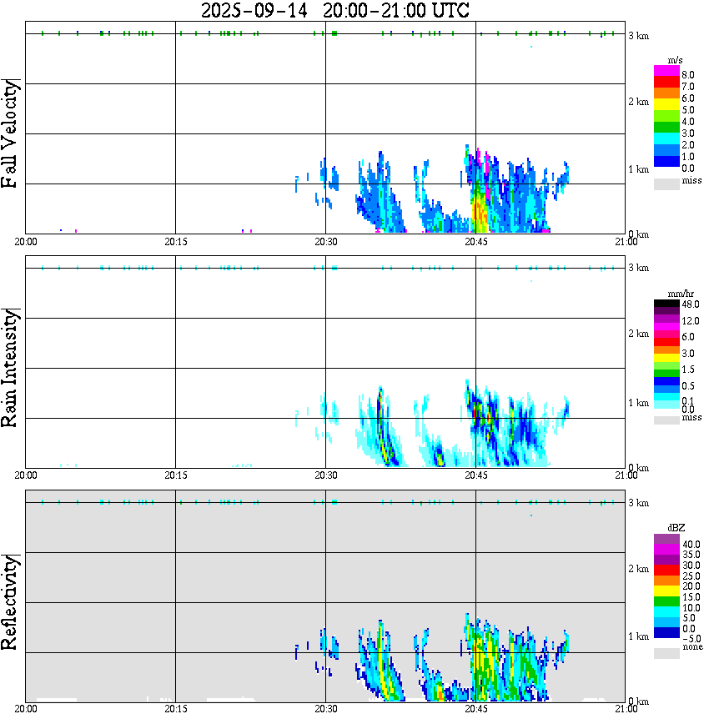Select light green 4.0 m/s legend swatch
The width and height of the screenshot is (709, 724).
click(666, 117)
